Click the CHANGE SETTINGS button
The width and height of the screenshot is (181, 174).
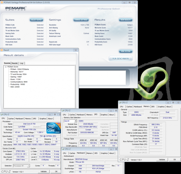[x=81, y=20]
